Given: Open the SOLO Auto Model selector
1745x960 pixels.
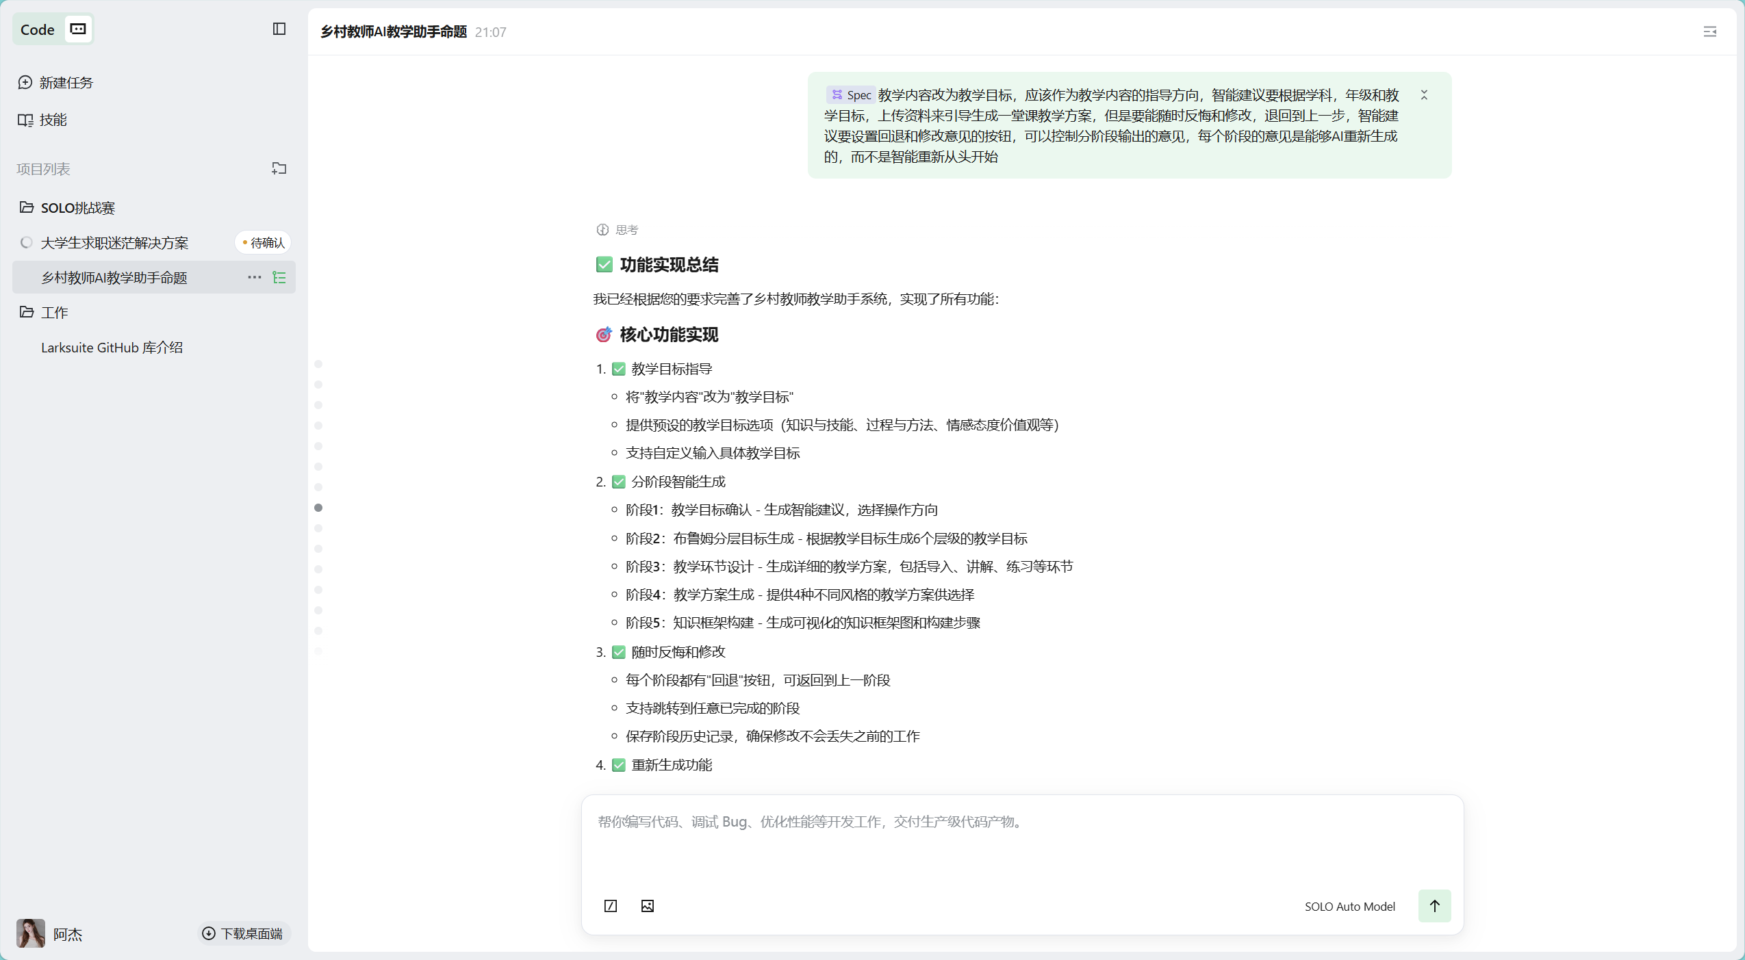Looking at the screenshot, I should tap(1349, 906).
